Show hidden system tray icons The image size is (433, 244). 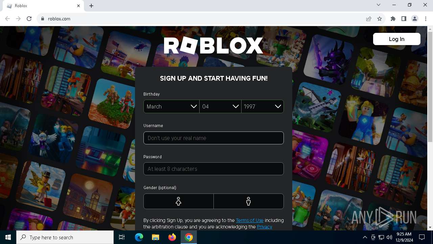[x=365, y=237]
